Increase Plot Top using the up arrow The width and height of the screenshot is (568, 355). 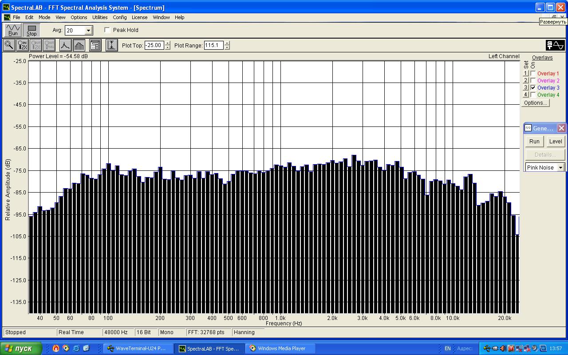click(167, 43)
